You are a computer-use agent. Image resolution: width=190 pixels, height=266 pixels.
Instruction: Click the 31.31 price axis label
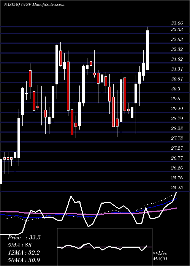177,69
